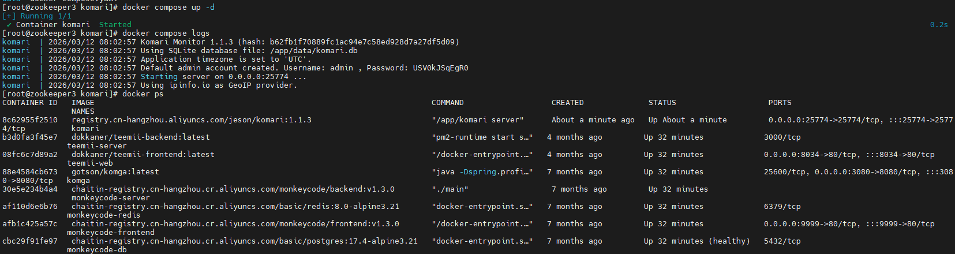Click ipinfo.io in the GeoIP log line
Screen dimensions: 955x254
[189, 85]
